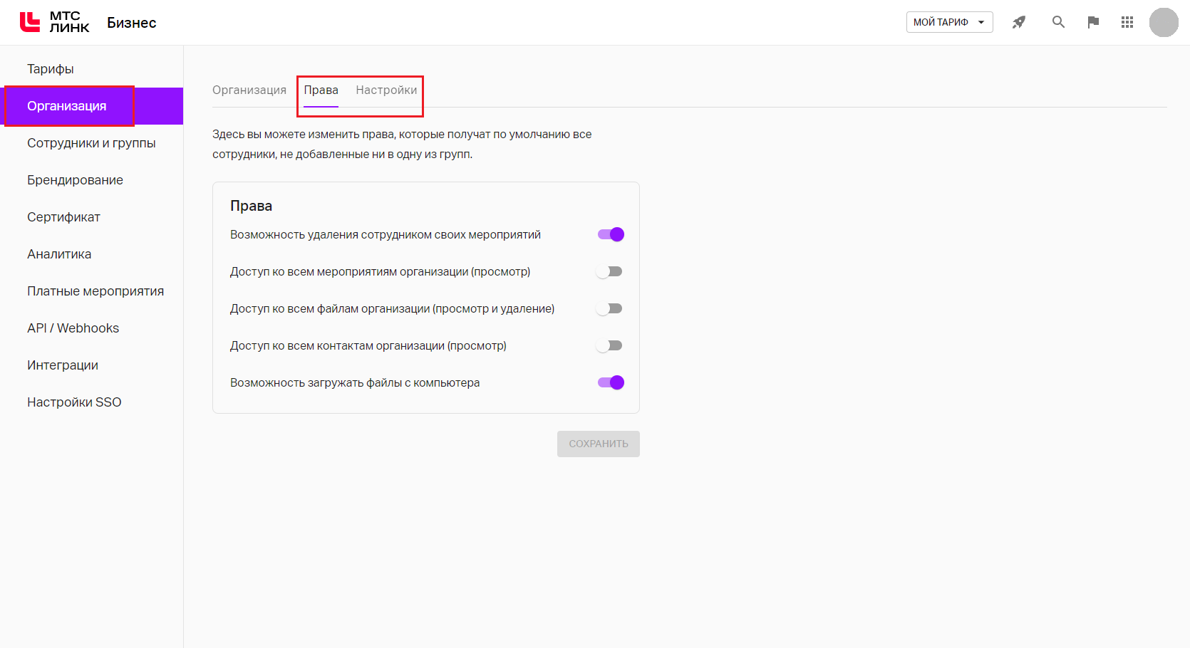The image size is (1190, 648).
Task: Open the user avatar menu
Action: (x=1164, y=22)
